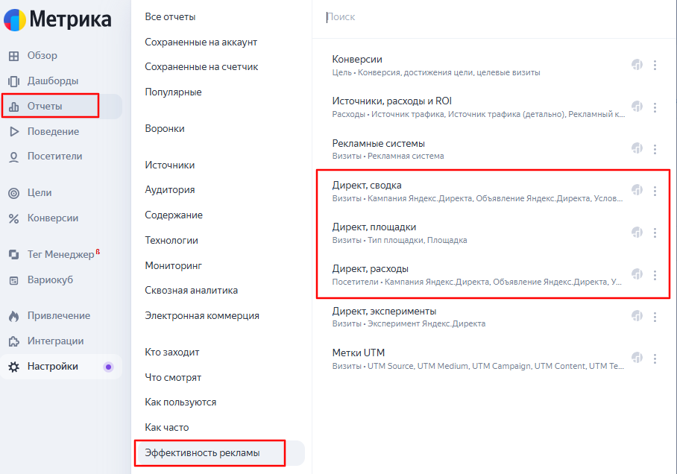Screen dimensions: 677x474
Task: Click the Цели target icon
Action: tap(14, 193)
